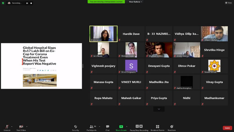Click the green encryption shield icon
The height and width of the screenshot is (132, 234).
[x=3, y=3]
